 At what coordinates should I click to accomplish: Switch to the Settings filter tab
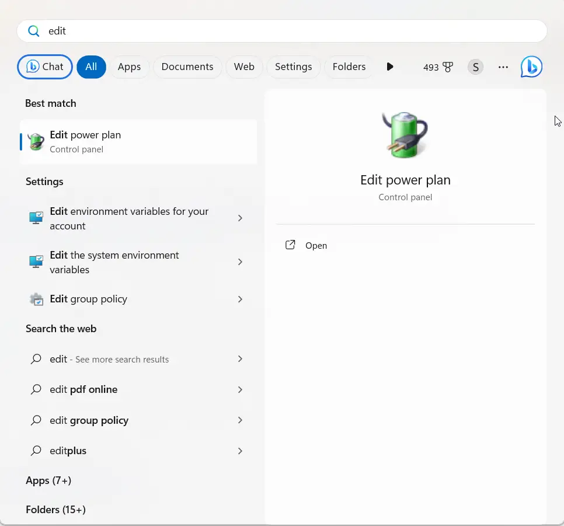294,67
